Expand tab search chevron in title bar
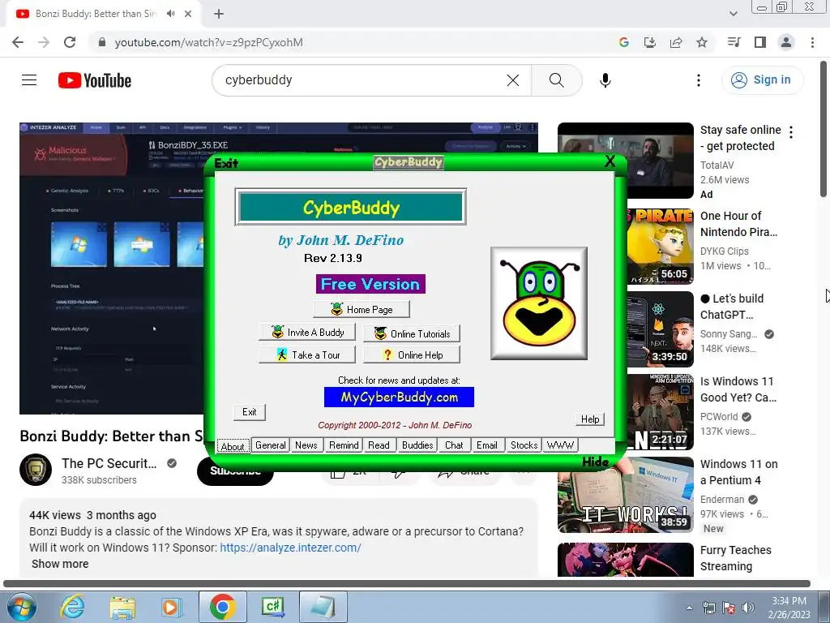Screen dimensions: 830x623 tap(733, 14)
